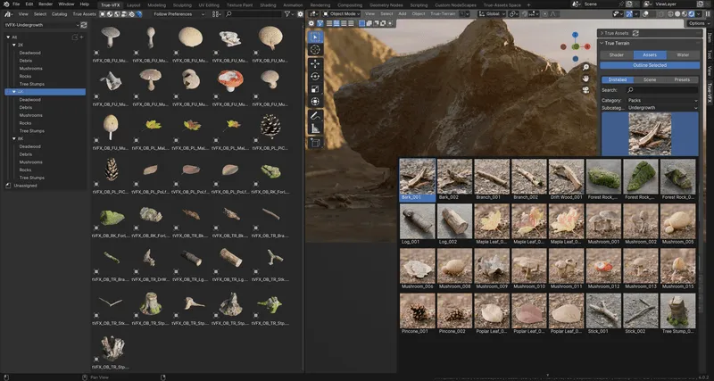
Task: Select the Cursor tool in viewport toolbar
Action: click(316, 50)
